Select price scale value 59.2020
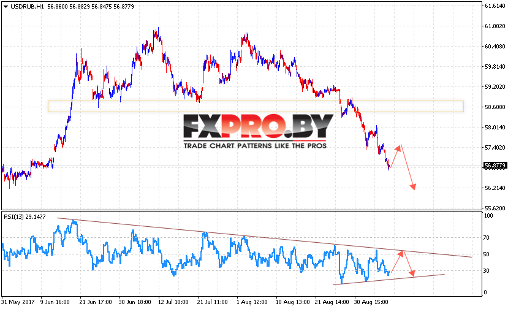The height and width of the screenshot is (309, 508). (x=495, y=87)
